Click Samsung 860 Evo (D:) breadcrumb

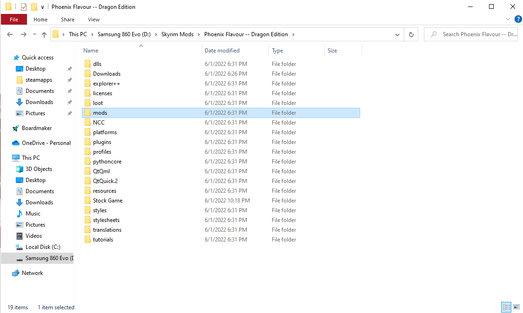pos(124,34)
